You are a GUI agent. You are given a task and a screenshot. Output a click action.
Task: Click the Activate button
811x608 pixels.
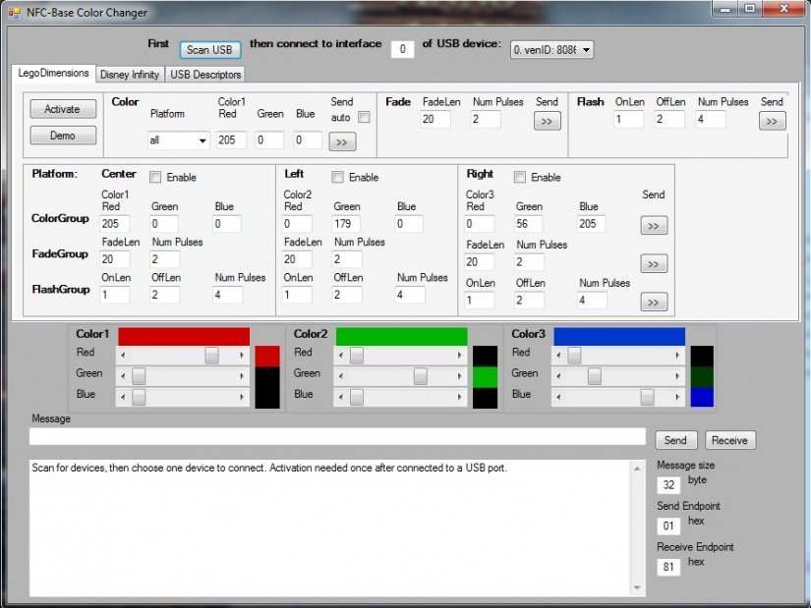pos(62,109)
